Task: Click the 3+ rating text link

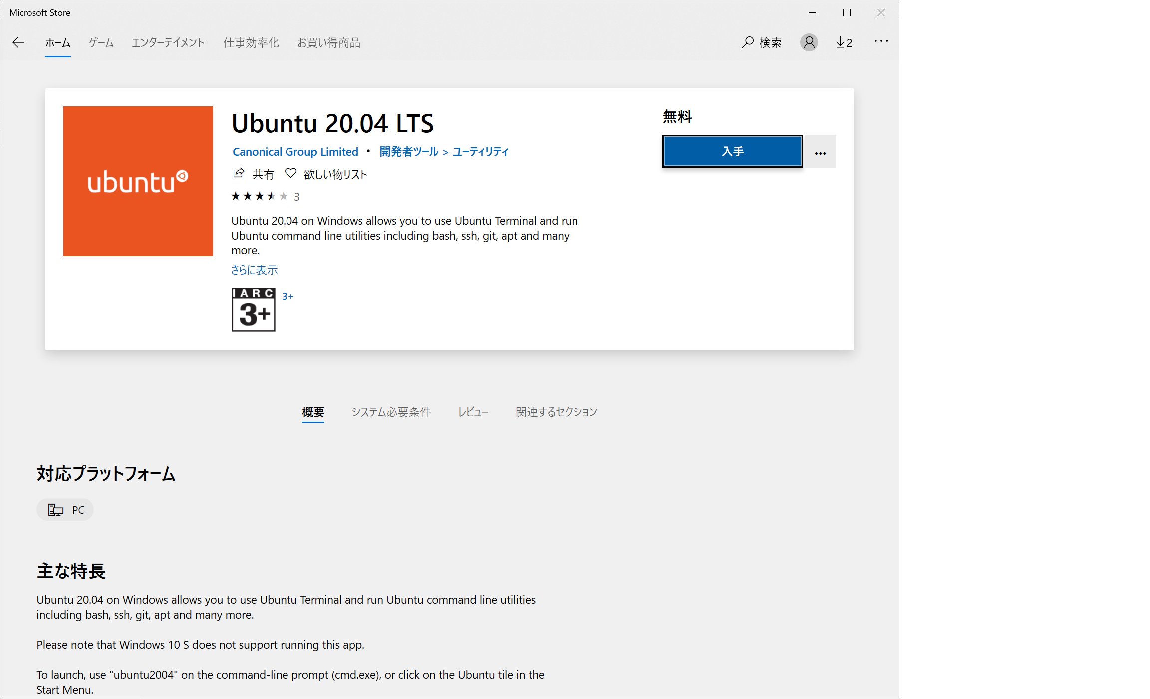Action: coord(288,297)
